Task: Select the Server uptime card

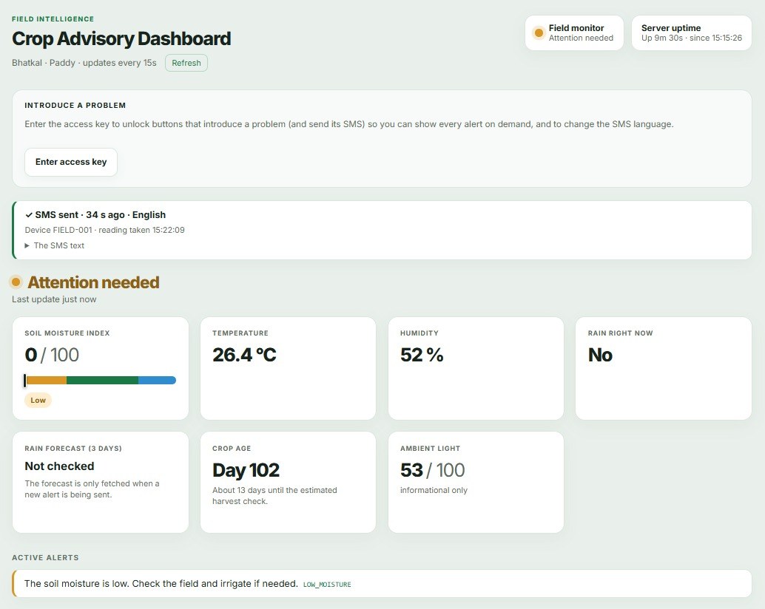Action: (691, 33)
